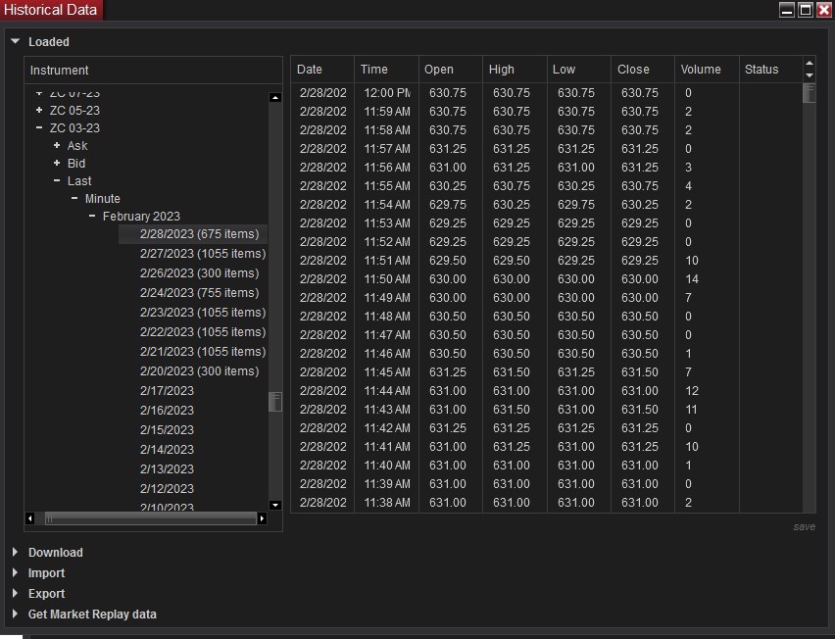Collapse the Loaded section triangle

coord(15,41)
